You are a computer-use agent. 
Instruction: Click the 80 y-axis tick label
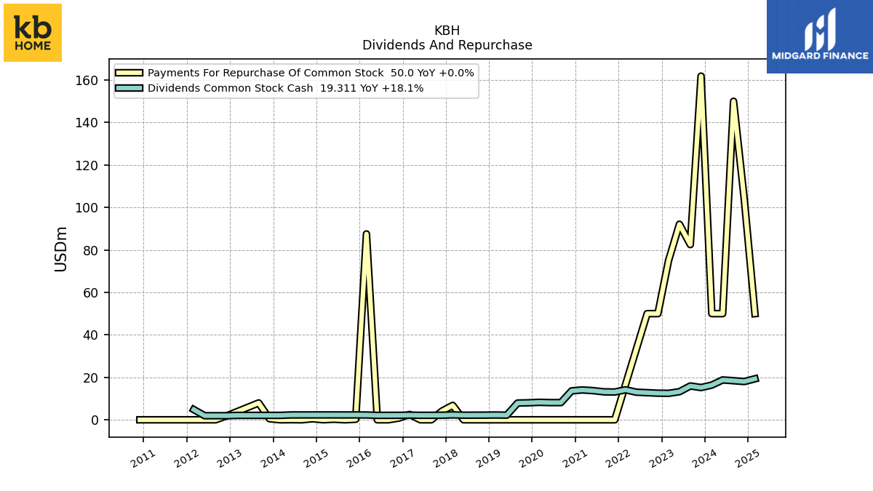tap(92, 250)
